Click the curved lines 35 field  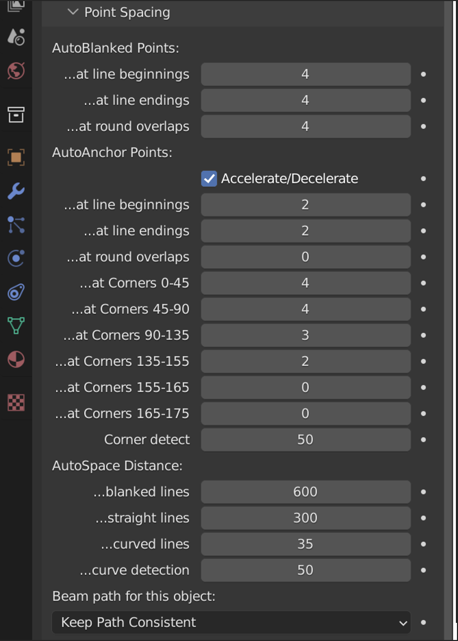click(x=305, y=544)
